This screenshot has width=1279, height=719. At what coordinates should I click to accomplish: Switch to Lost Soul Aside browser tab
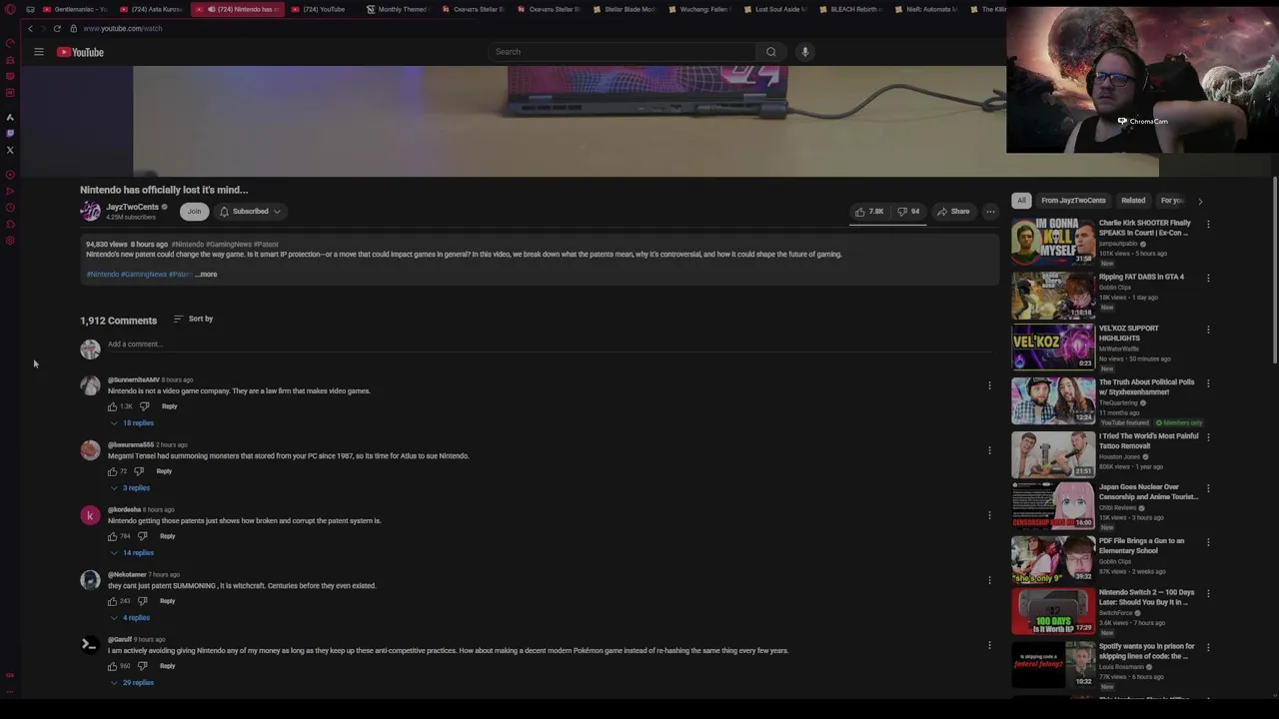click(x=774, y=9)
